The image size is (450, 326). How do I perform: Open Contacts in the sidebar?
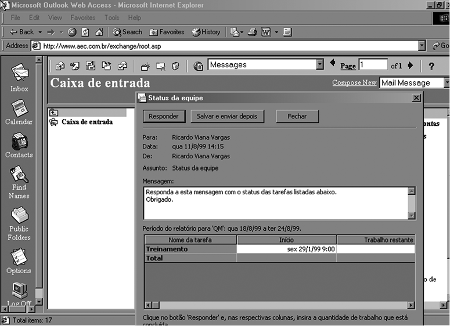[x=19, y=145]
